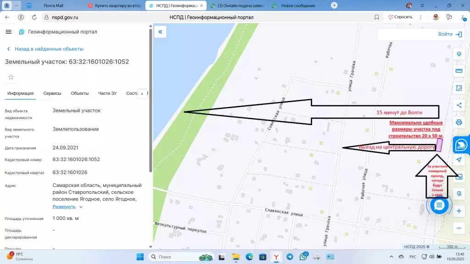Open Telegram from the taskbar

coord(290,257)
